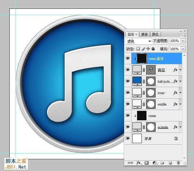Click the black noise 副本 layer thumbnail
194x171 pixels.
(142, 58)
